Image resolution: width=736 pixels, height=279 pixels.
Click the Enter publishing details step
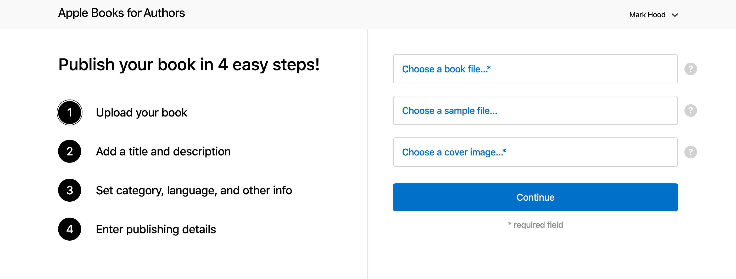pos(156,229)
